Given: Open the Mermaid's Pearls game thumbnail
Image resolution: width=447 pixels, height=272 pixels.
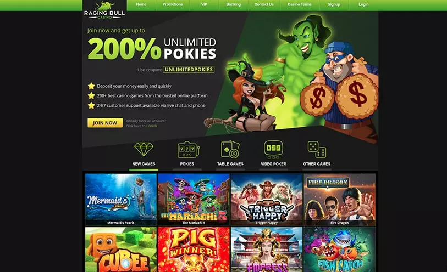Looking at the screenshot, I should (x=121, y=200).
